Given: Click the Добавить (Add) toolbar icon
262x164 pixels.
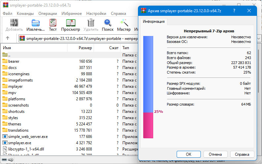Looking at the screenshot, I should point(14,23).
